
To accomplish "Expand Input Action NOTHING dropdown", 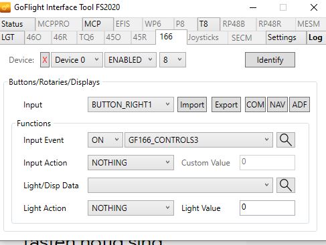I will pos(131,163).
